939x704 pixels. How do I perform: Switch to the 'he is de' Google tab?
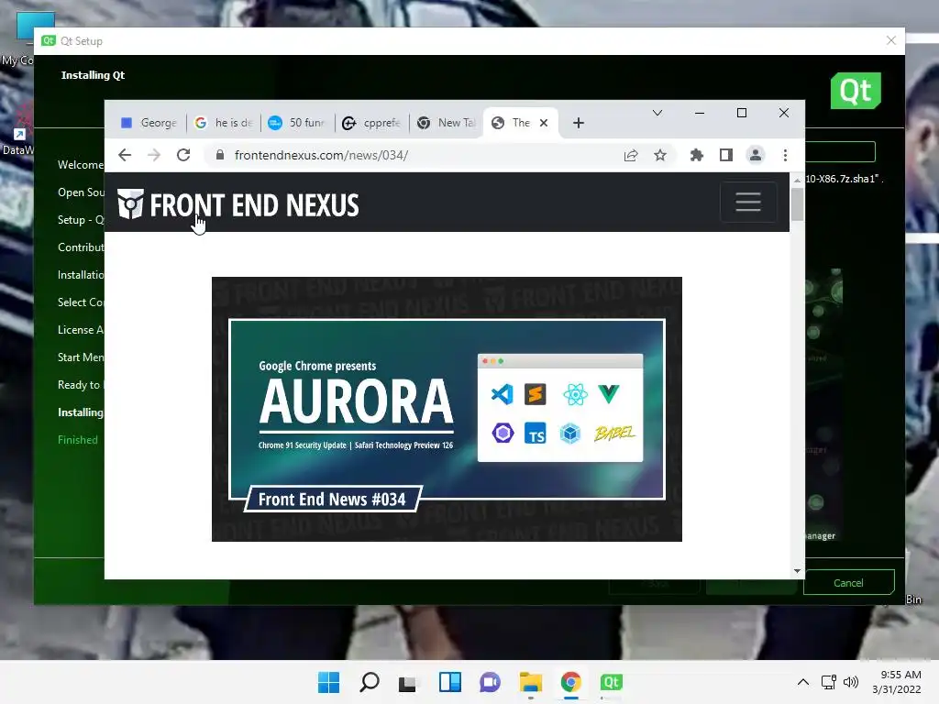(x=224, y=123)
